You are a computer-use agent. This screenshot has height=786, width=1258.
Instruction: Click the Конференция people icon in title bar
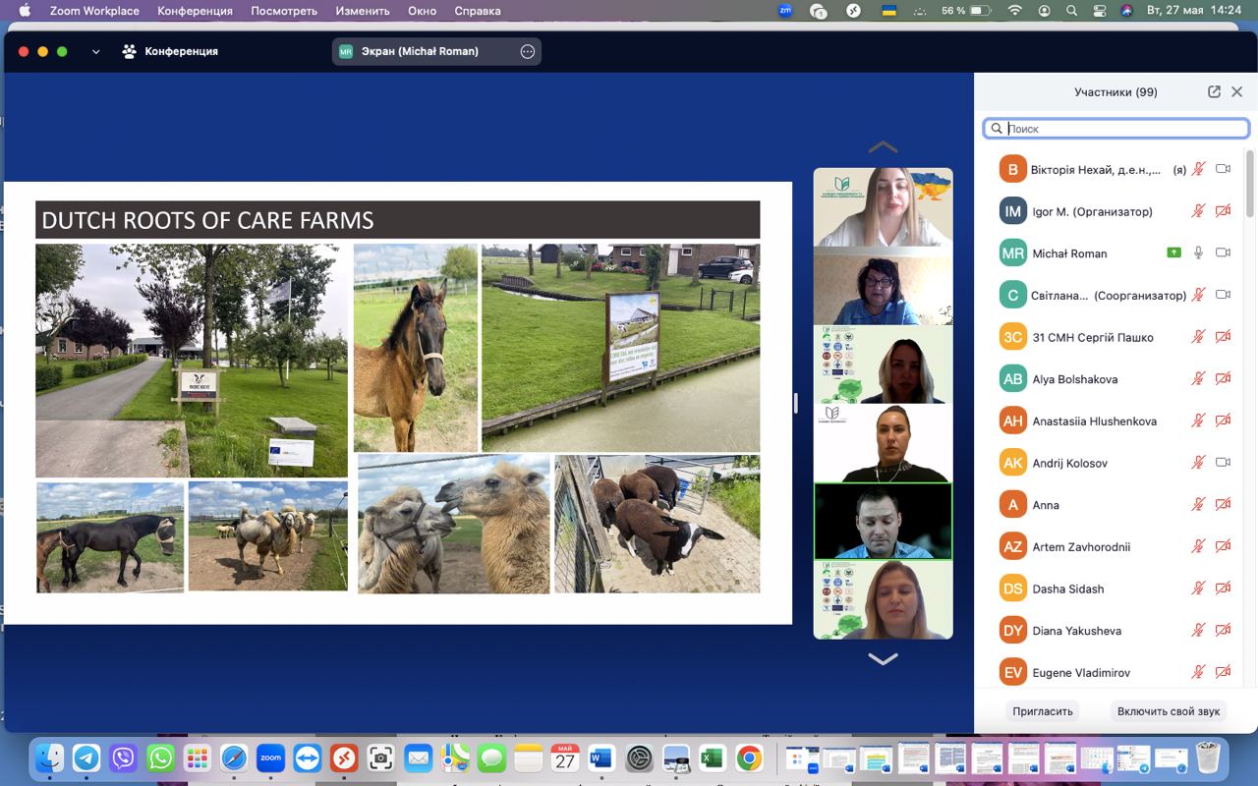click(129, 52)
